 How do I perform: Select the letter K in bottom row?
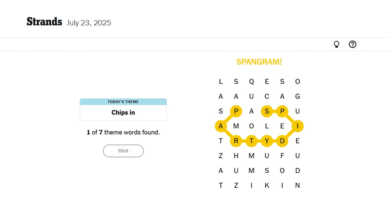(x=267, y=185)
